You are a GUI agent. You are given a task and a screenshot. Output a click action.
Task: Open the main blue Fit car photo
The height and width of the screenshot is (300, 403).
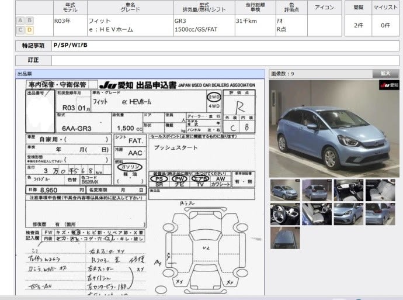coord(334,129)
